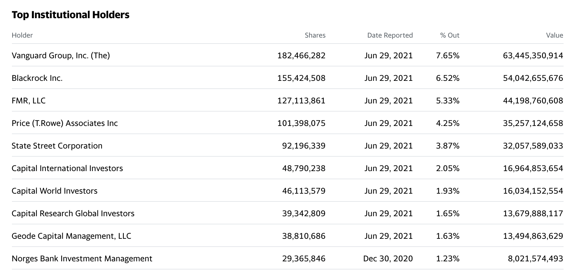Click the % Out column header
Screen dimensions: 578x277
click(x=449, y=35)
